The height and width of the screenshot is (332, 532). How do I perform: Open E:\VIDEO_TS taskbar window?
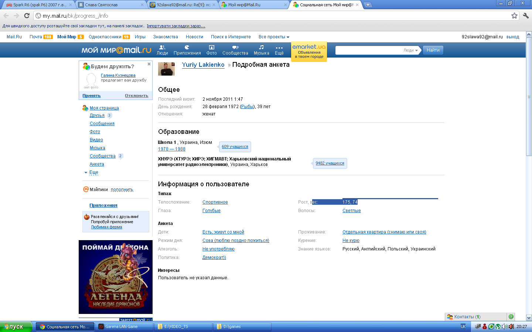pos(183,326)
